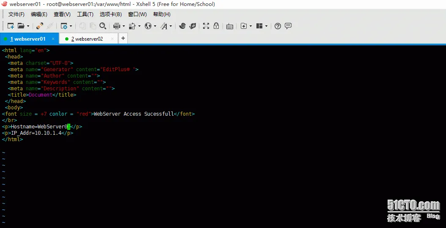Expand the Color scheme dropdown arrow

point(139,26)
